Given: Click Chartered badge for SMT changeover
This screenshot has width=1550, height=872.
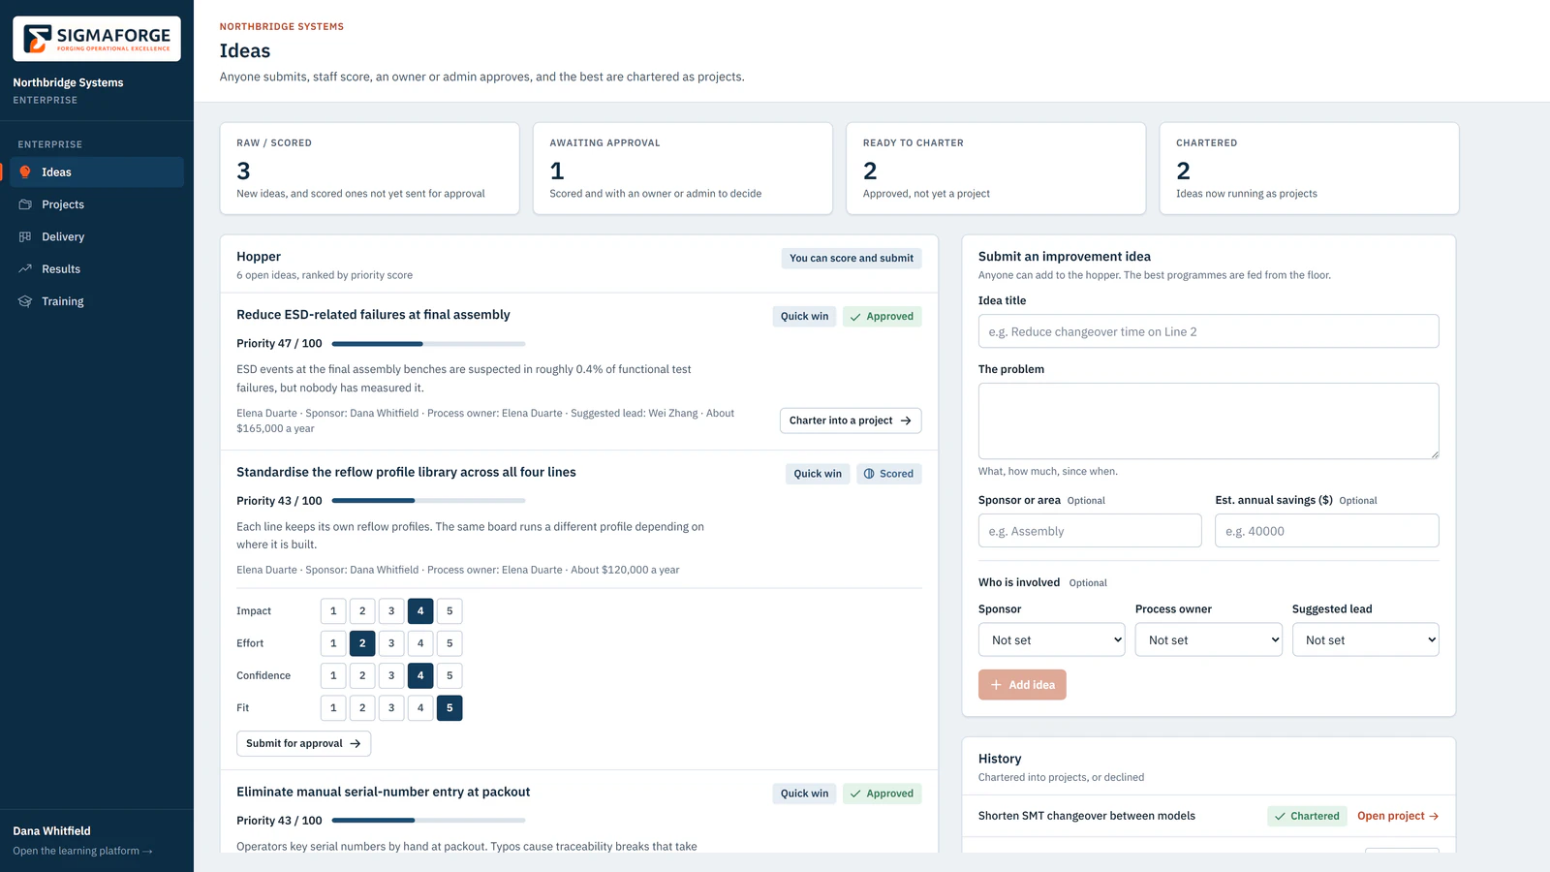Looking at the screenshot, I should coord(1307,816).
